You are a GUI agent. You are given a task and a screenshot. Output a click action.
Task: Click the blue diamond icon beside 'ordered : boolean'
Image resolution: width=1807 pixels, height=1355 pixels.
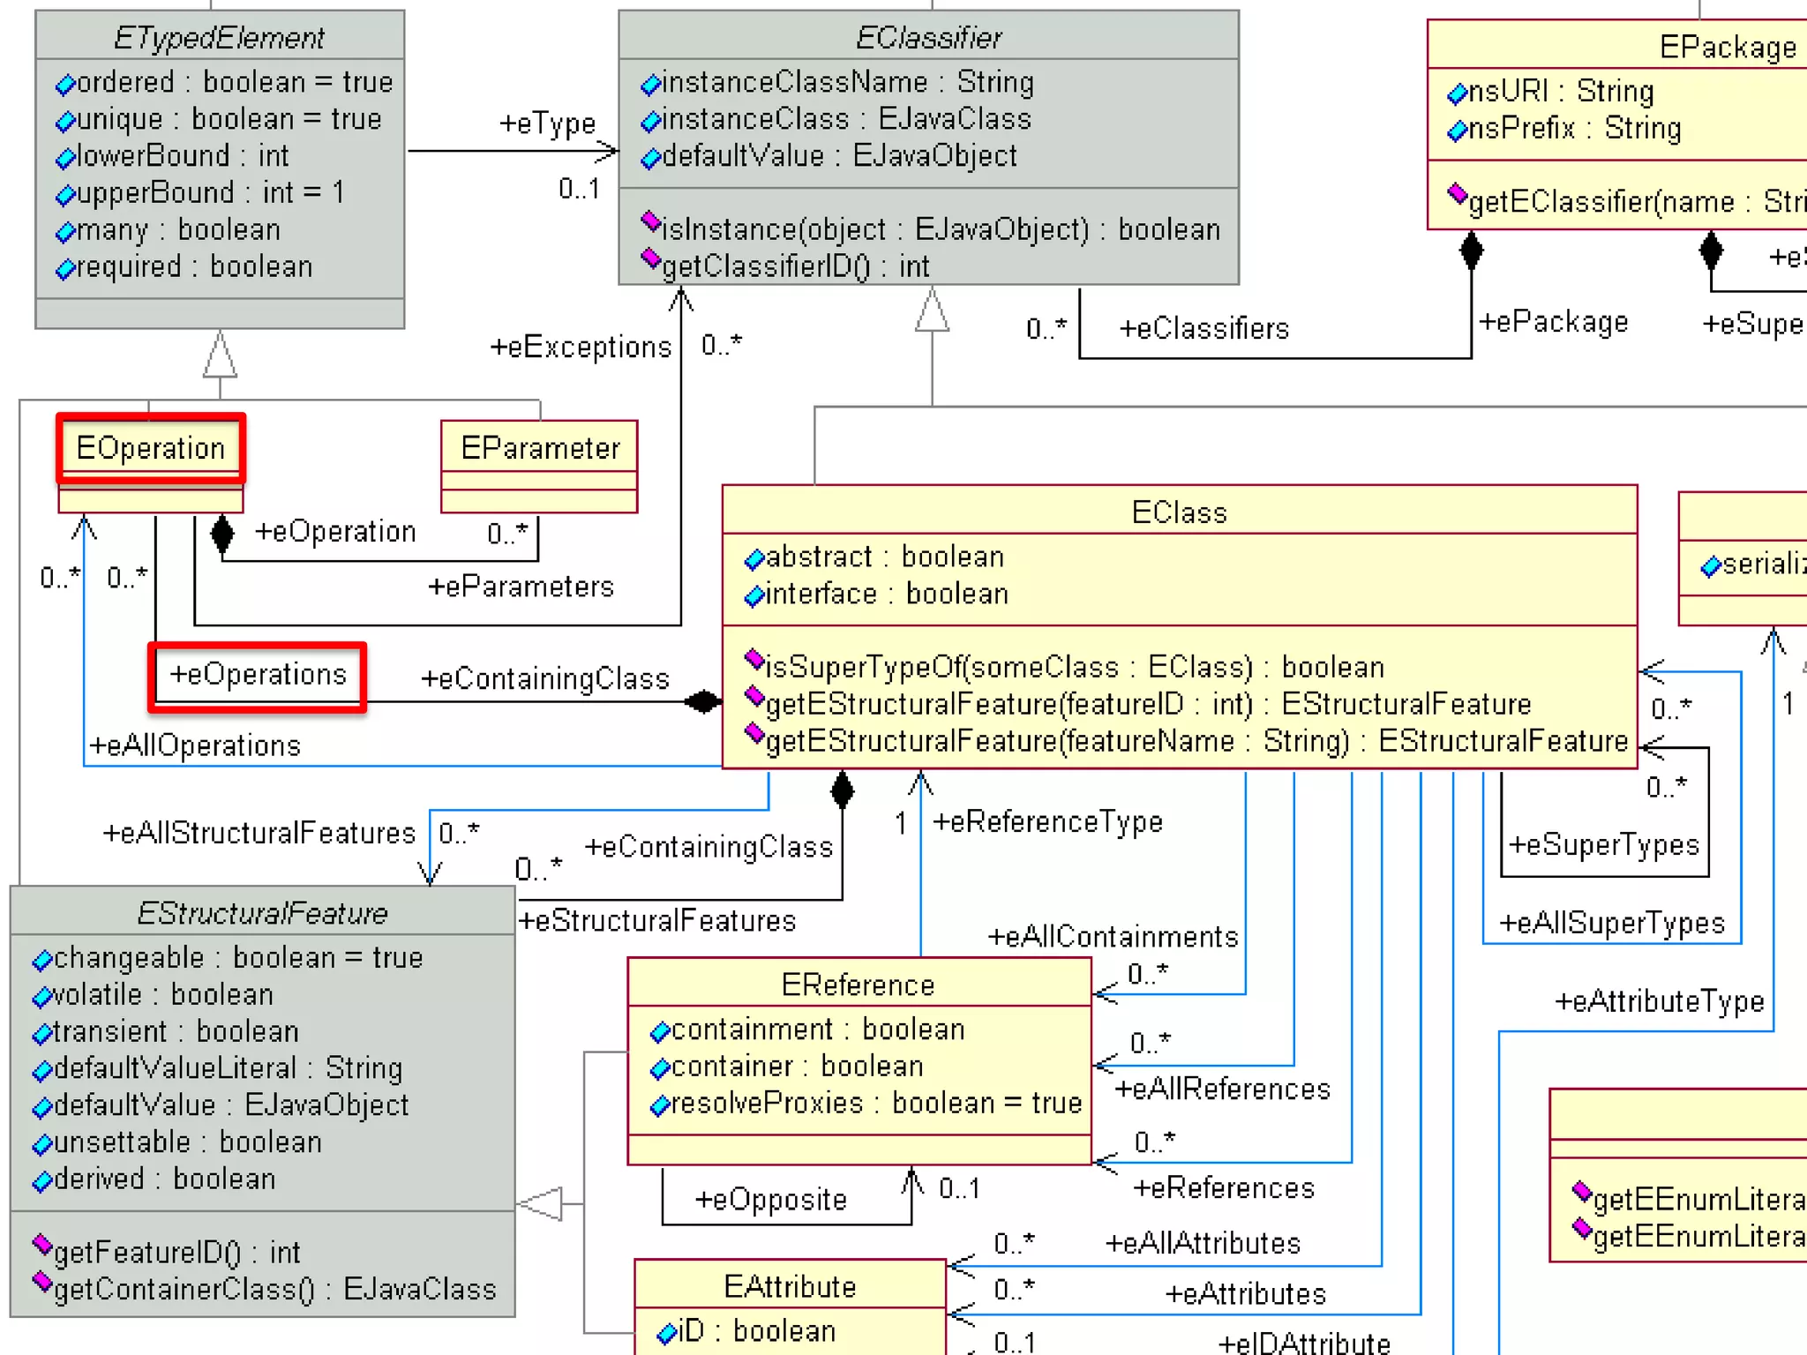tap(64, 85)
